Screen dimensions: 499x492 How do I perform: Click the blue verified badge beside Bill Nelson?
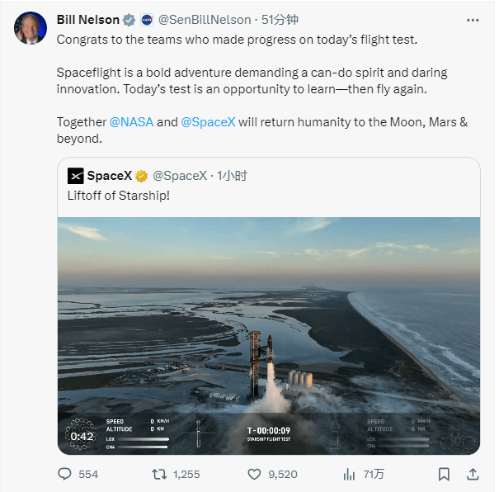click(x=129, y=20)
